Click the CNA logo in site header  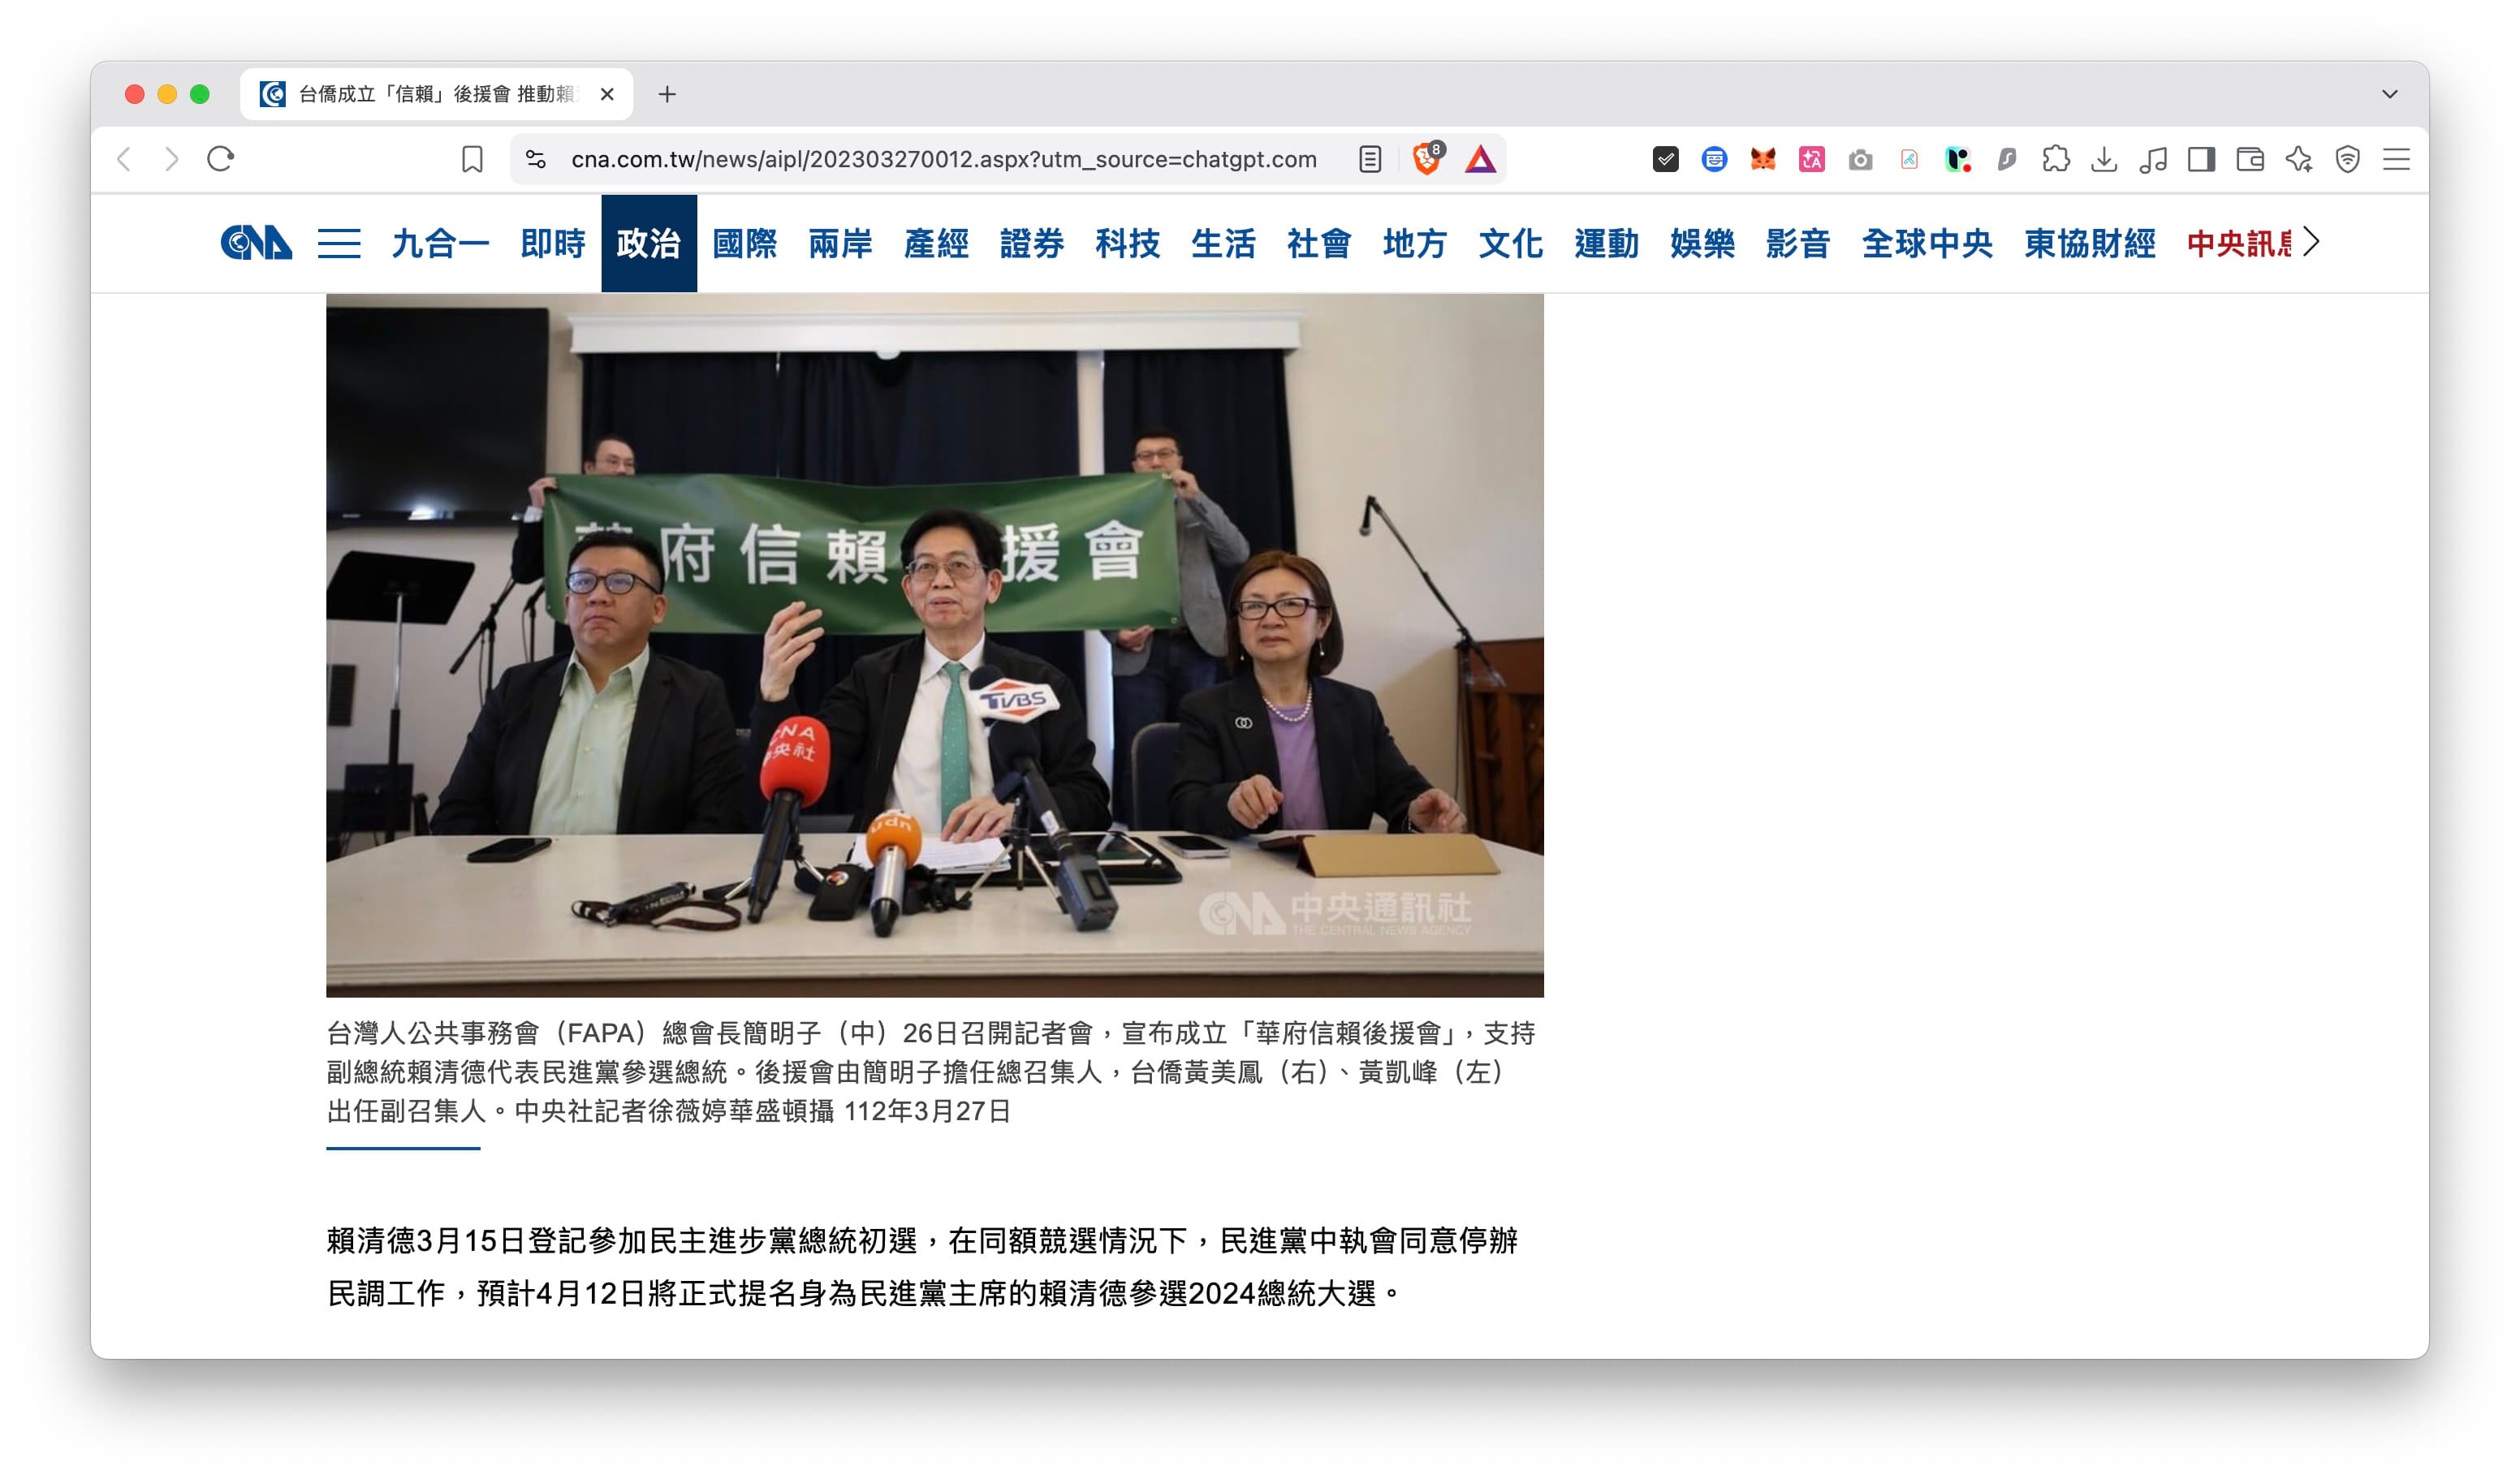[x=256, y=243]
